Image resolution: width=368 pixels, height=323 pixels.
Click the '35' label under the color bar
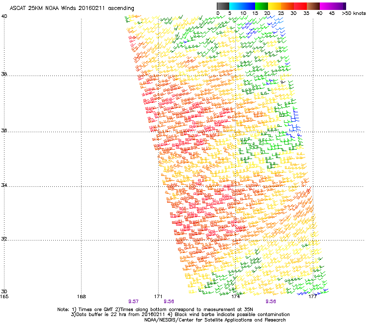click(306, 13)
